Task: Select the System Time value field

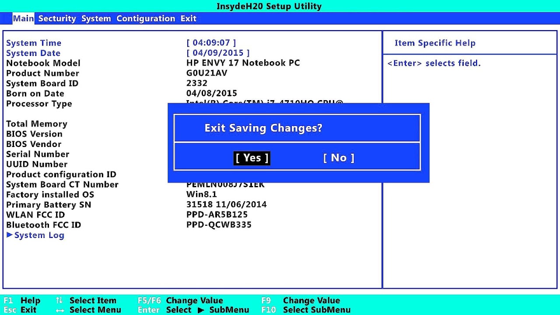Action: point(211,43)
